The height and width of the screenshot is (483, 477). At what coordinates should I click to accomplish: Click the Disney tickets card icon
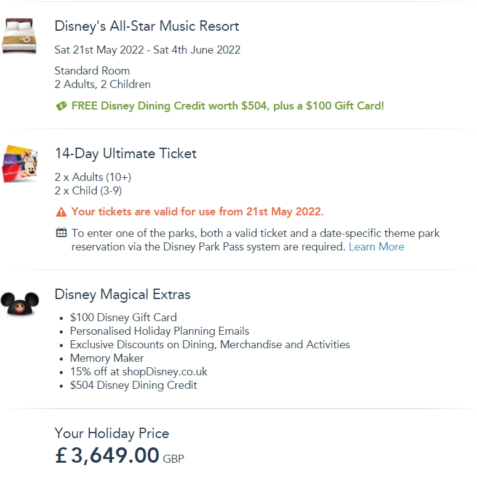(20, 163)
